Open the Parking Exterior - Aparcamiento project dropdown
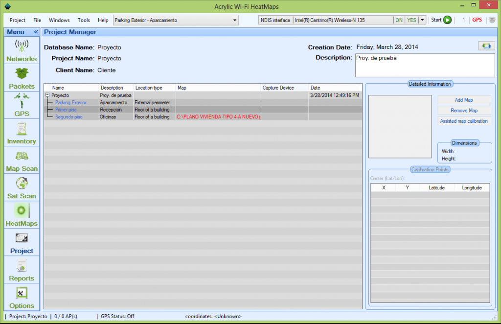 (x=174, y=20)
